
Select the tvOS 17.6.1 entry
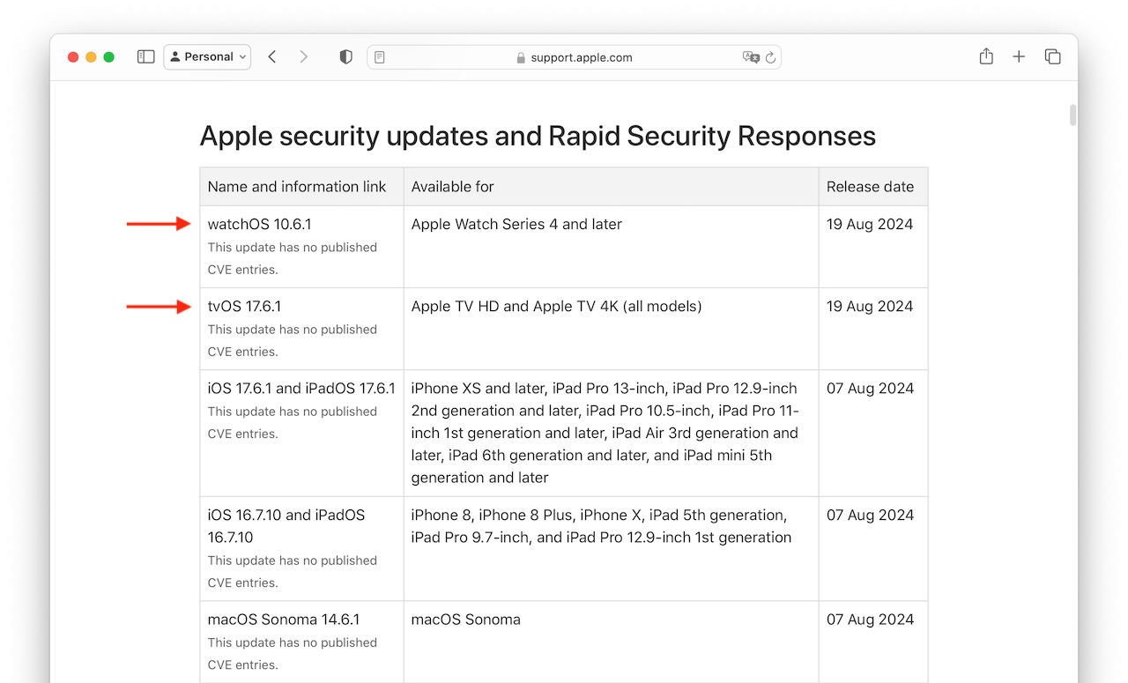click(244, 306)
